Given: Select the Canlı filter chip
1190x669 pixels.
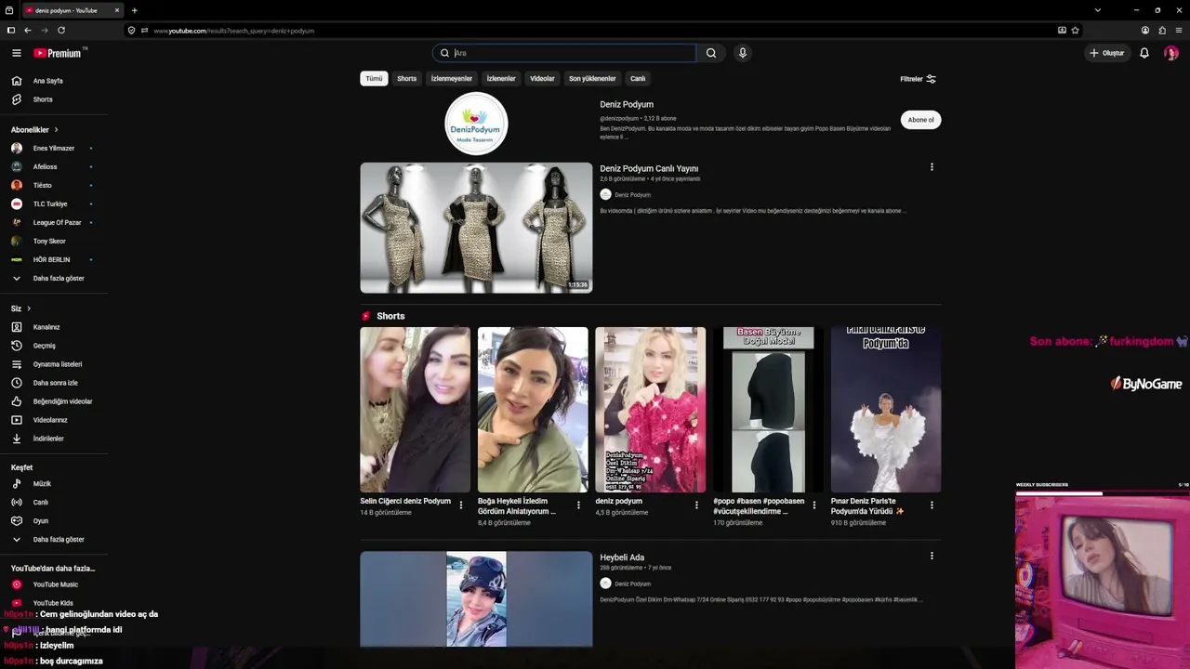Looking at the screenshot, I should click(x=638, y=79).
